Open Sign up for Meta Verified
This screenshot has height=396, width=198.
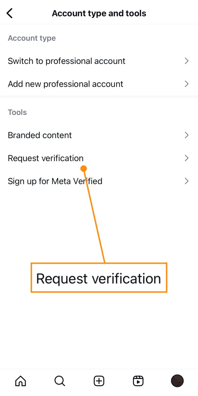55,181
